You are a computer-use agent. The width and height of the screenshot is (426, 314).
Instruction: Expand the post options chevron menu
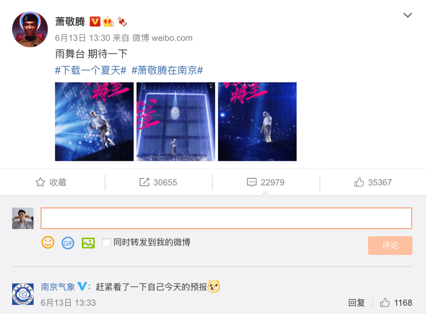tap(407, 15)
